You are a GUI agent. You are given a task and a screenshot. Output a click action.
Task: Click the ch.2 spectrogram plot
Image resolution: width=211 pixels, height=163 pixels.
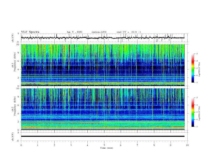(x=103, y=109)
